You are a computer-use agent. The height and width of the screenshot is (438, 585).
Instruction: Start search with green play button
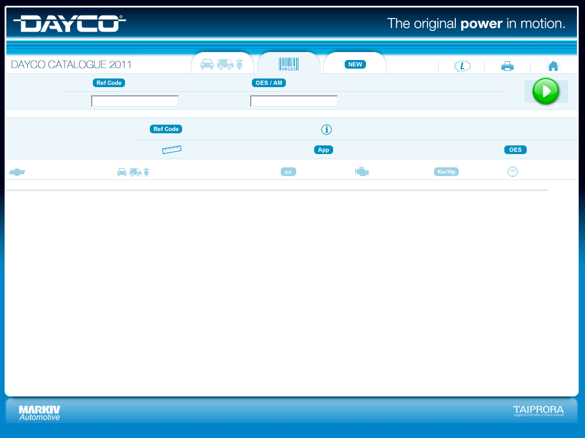tap(546, 91)
